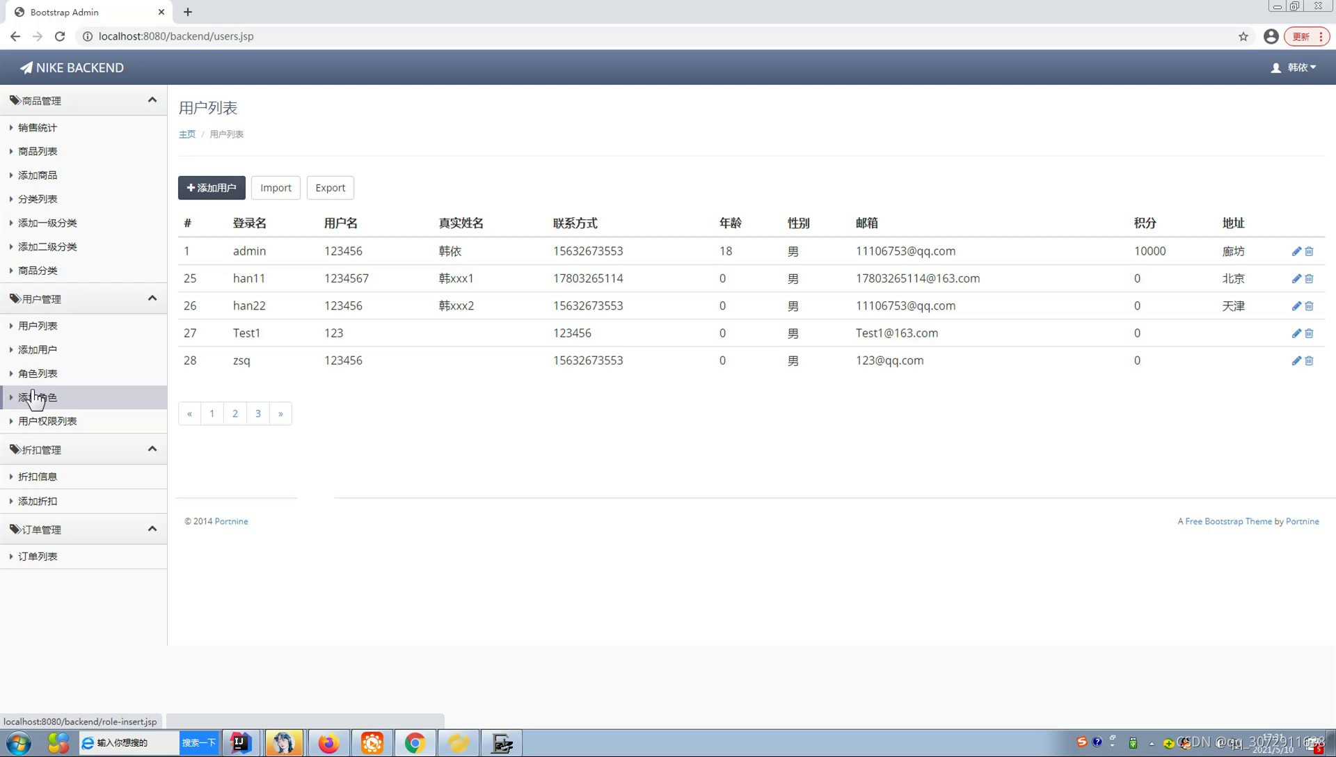Open IntelliJ IDEA from taskbar

pos(240,743)
